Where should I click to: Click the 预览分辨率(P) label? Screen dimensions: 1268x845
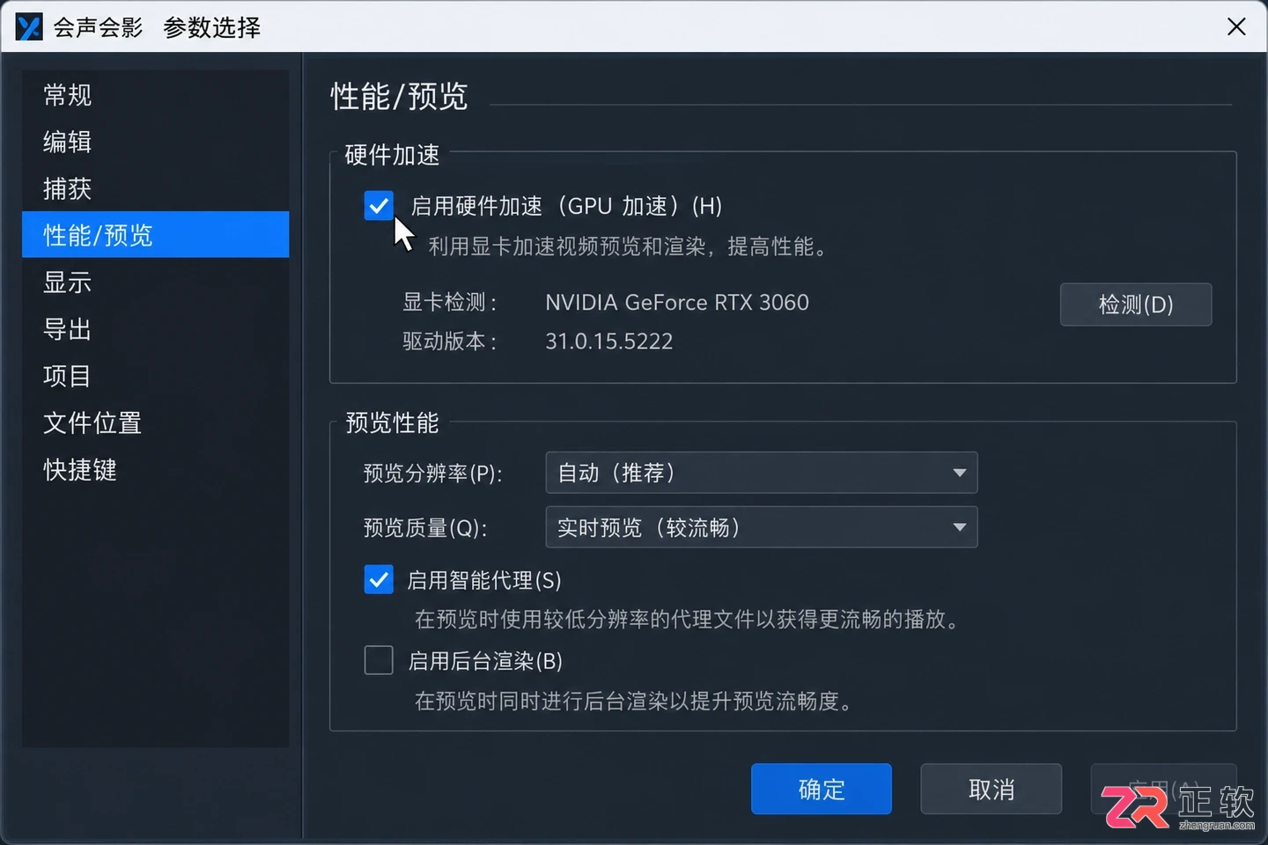(x=432, y=474)
